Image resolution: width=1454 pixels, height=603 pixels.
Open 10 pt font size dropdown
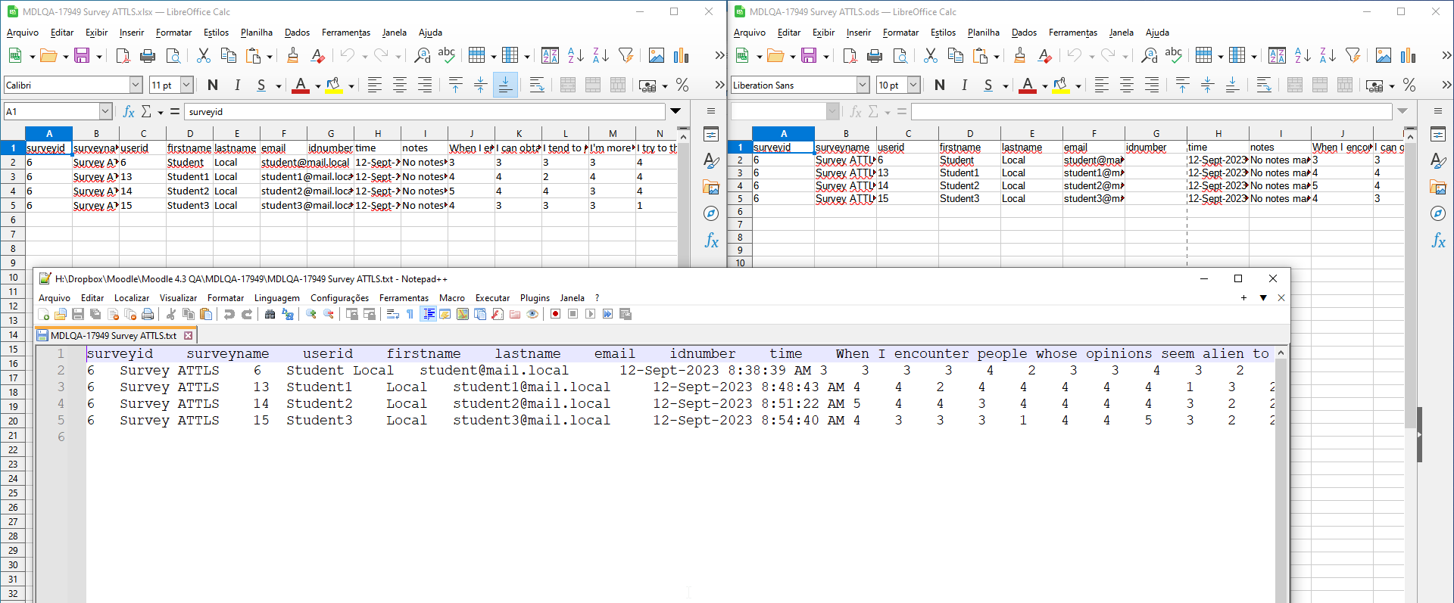pyautogui.click(x=913, y=85)
